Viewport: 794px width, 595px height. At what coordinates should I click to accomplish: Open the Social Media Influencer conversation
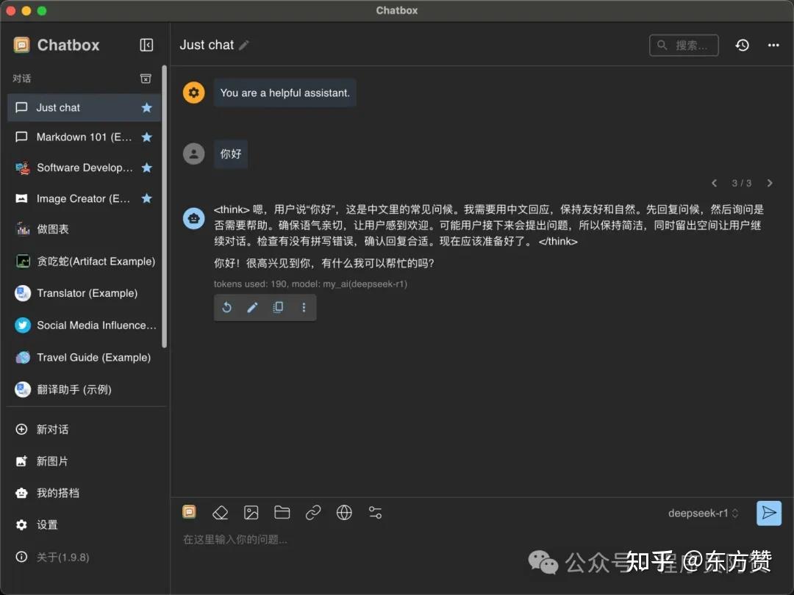click(84, 325)
